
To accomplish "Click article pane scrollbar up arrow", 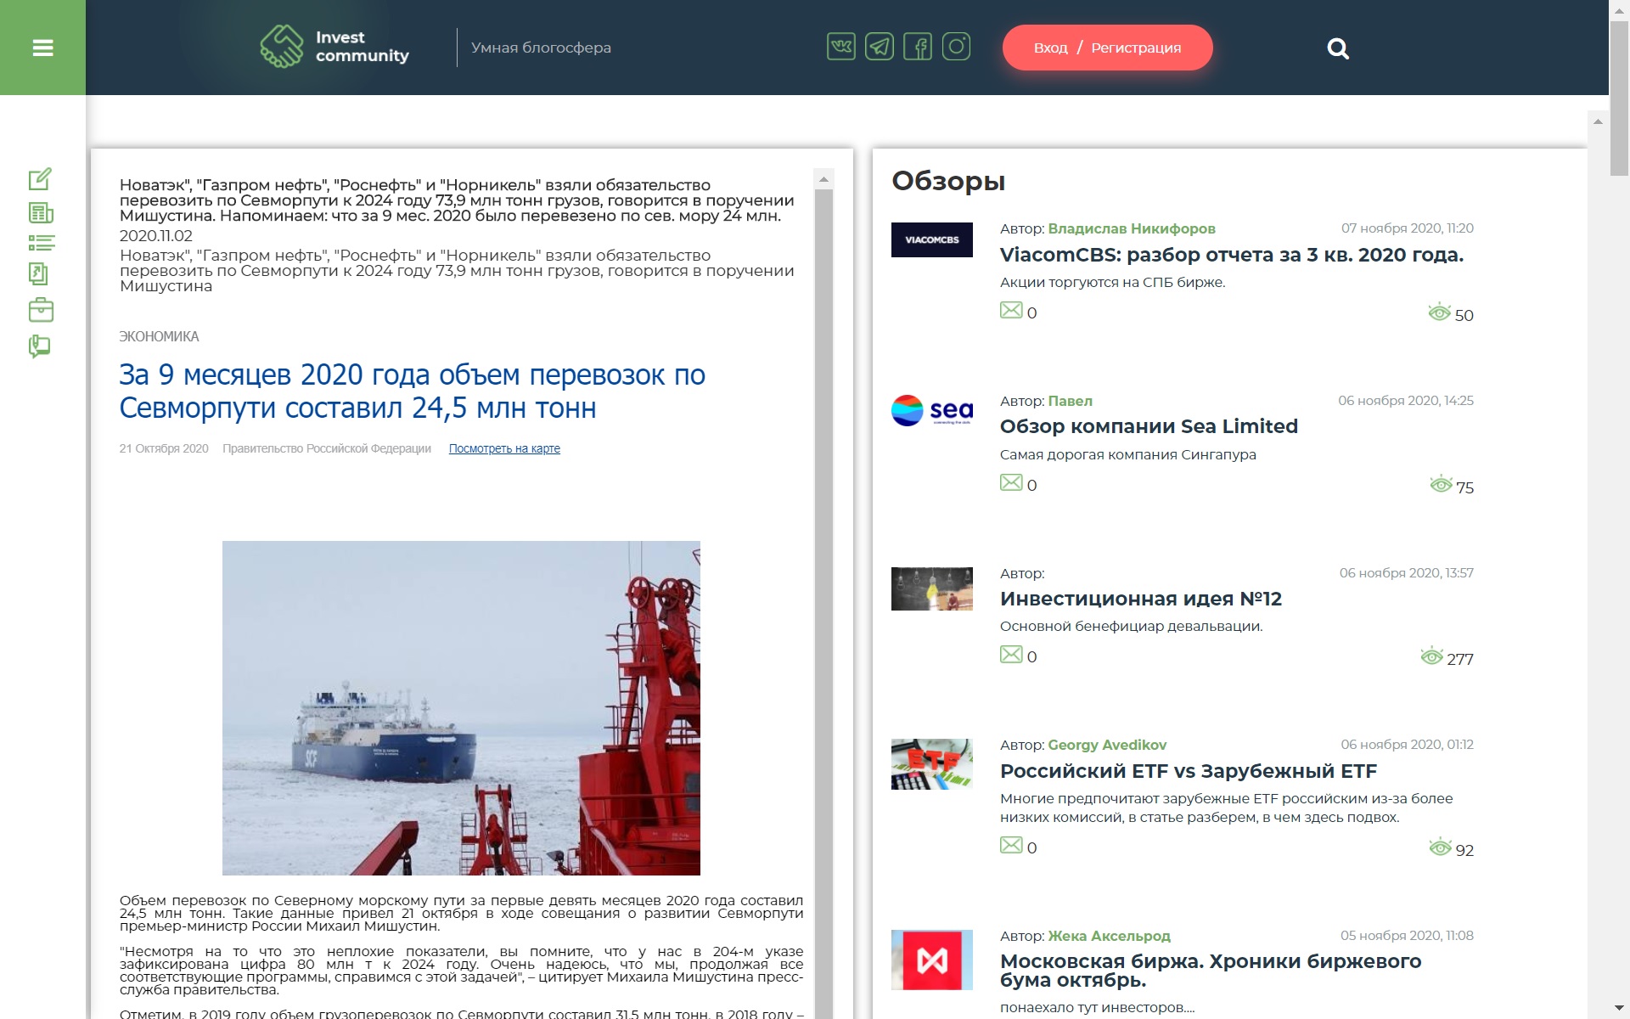I will [823, 179].
